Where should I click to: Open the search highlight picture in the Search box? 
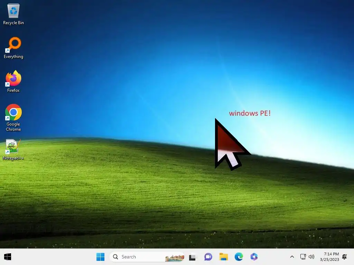coord(175,257)
